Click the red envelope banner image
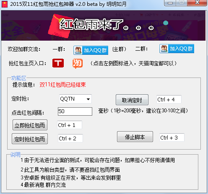This screenshot has width=208, height=194. point(103,26)
